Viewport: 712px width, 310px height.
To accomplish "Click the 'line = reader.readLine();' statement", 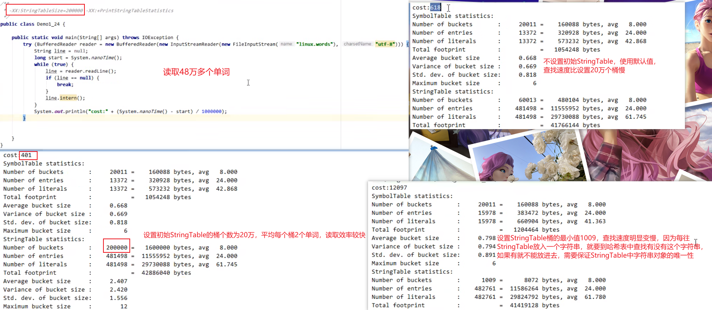I will pos(81,71).
